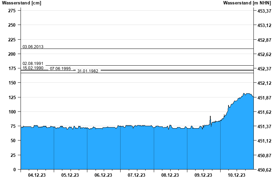The width and height of the screenshot is (274, 188).
Task: Click the 100 cm tick label
Action: point(11,112)
